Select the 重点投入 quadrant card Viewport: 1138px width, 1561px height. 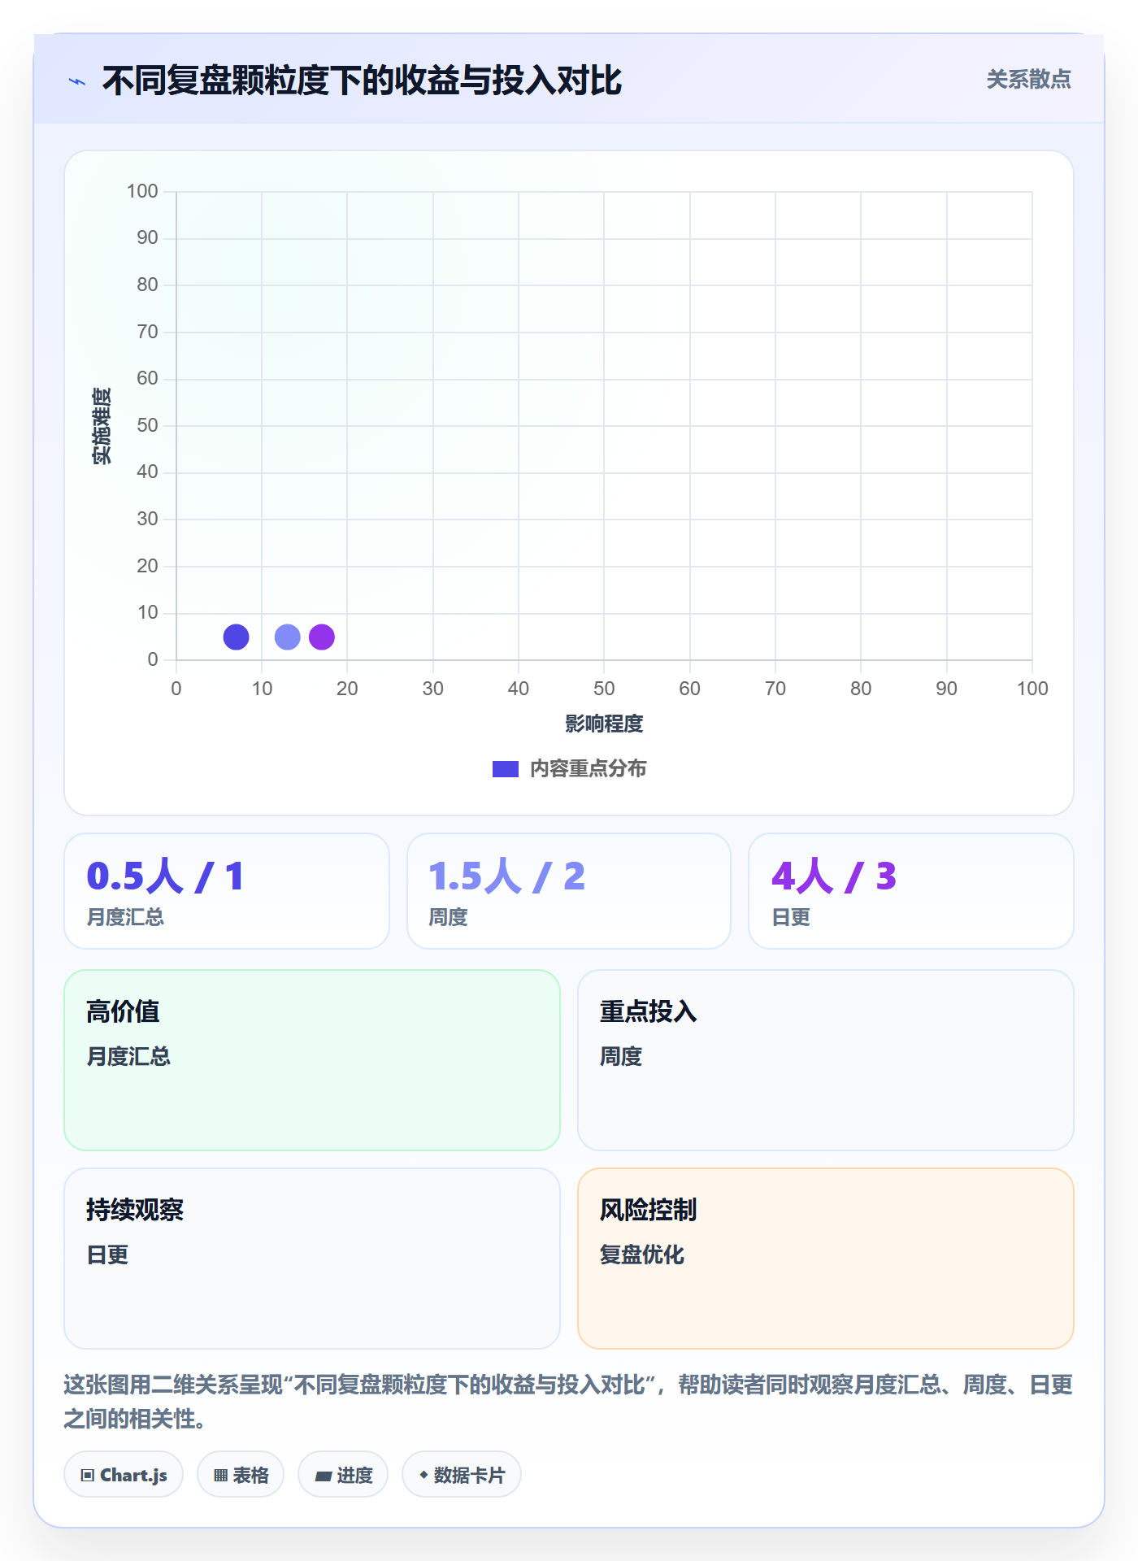(x=826, y=1060)
